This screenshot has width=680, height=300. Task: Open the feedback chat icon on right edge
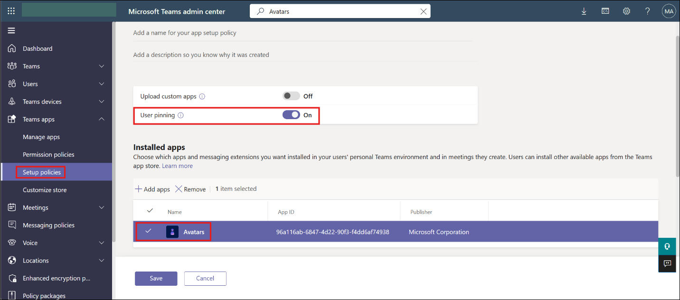click(x=667, y=263)
